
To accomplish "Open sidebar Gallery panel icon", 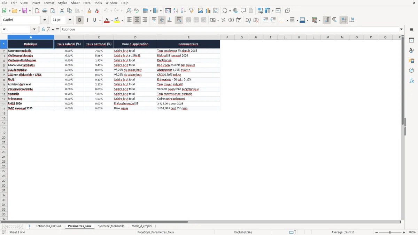I will tap(411, 61).
